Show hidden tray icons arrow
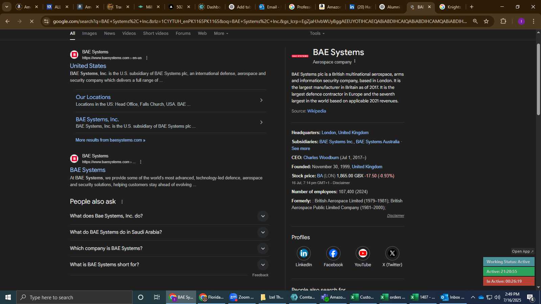 point(473,297)
